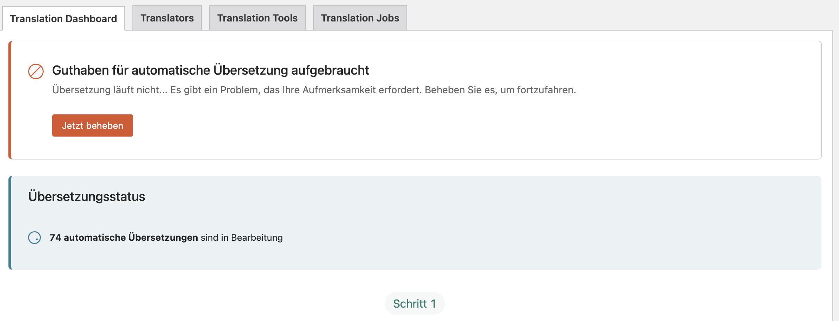Click the sind in Bearbeitung status text

tap(242, 238)
